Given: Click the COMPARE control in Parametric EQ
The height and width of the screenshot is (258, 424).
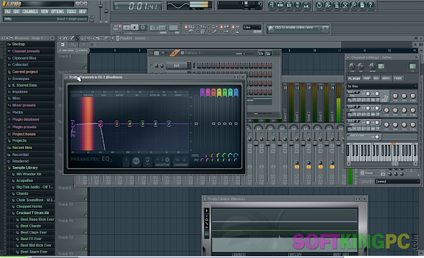Looking at the screenshot, I should pyautogui.click(x=181, y=161).
